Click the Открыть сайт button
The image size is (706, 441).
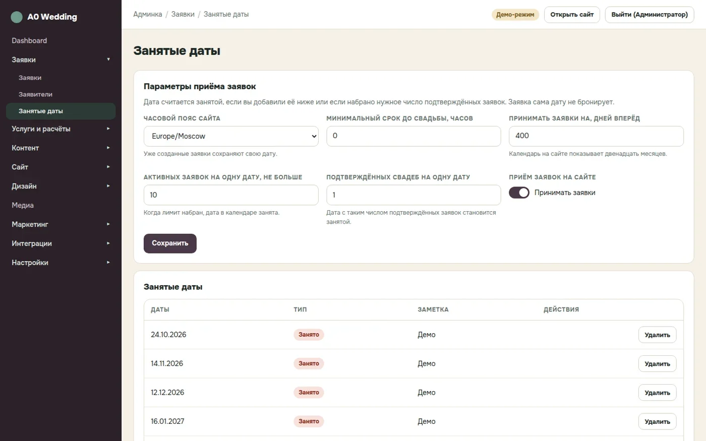572,15
